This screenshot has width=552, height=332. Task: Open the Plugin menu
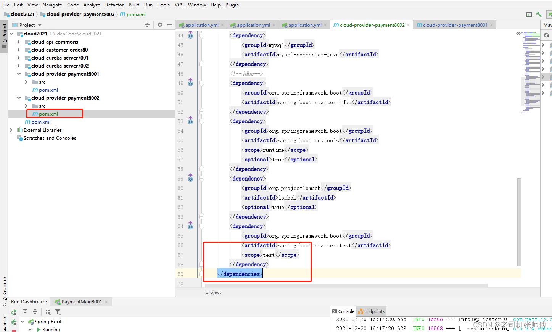232,5
